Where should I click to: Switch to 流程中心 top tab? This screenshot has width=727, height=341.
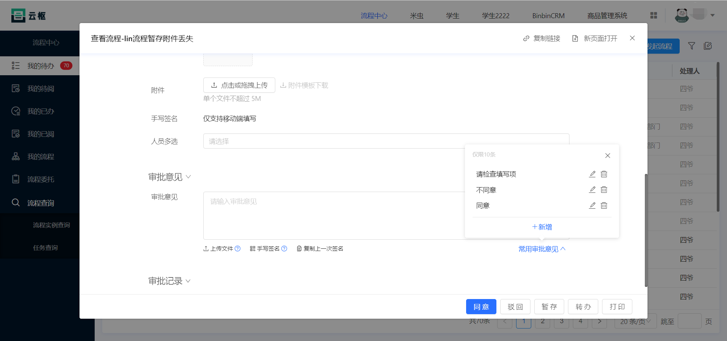(x=374, y=15)
